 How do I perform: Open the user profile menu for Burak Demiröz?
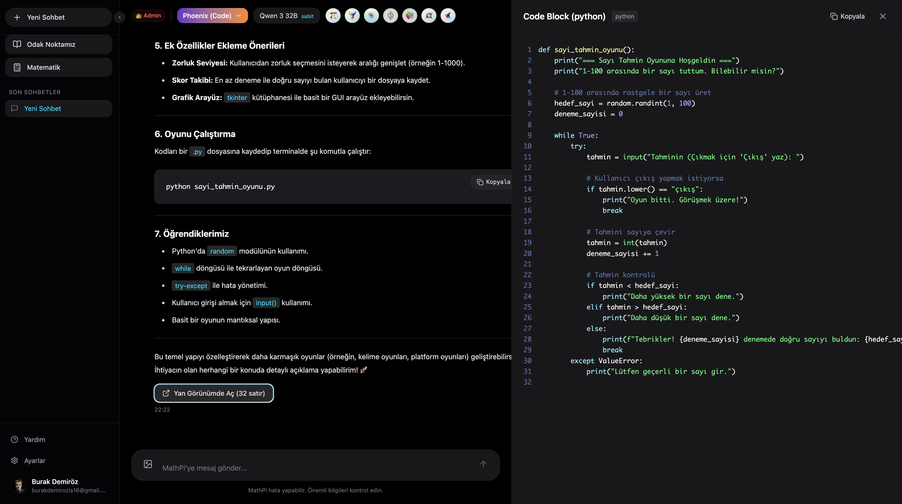58,485
